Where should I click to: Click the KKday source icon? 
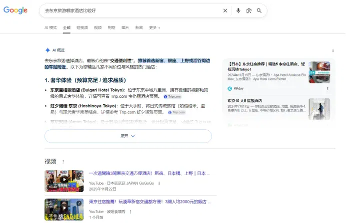point(229,88)
